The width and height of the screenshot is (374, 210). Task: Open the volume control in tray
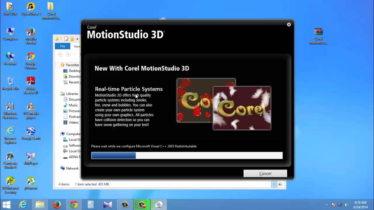tap(347, 205)
